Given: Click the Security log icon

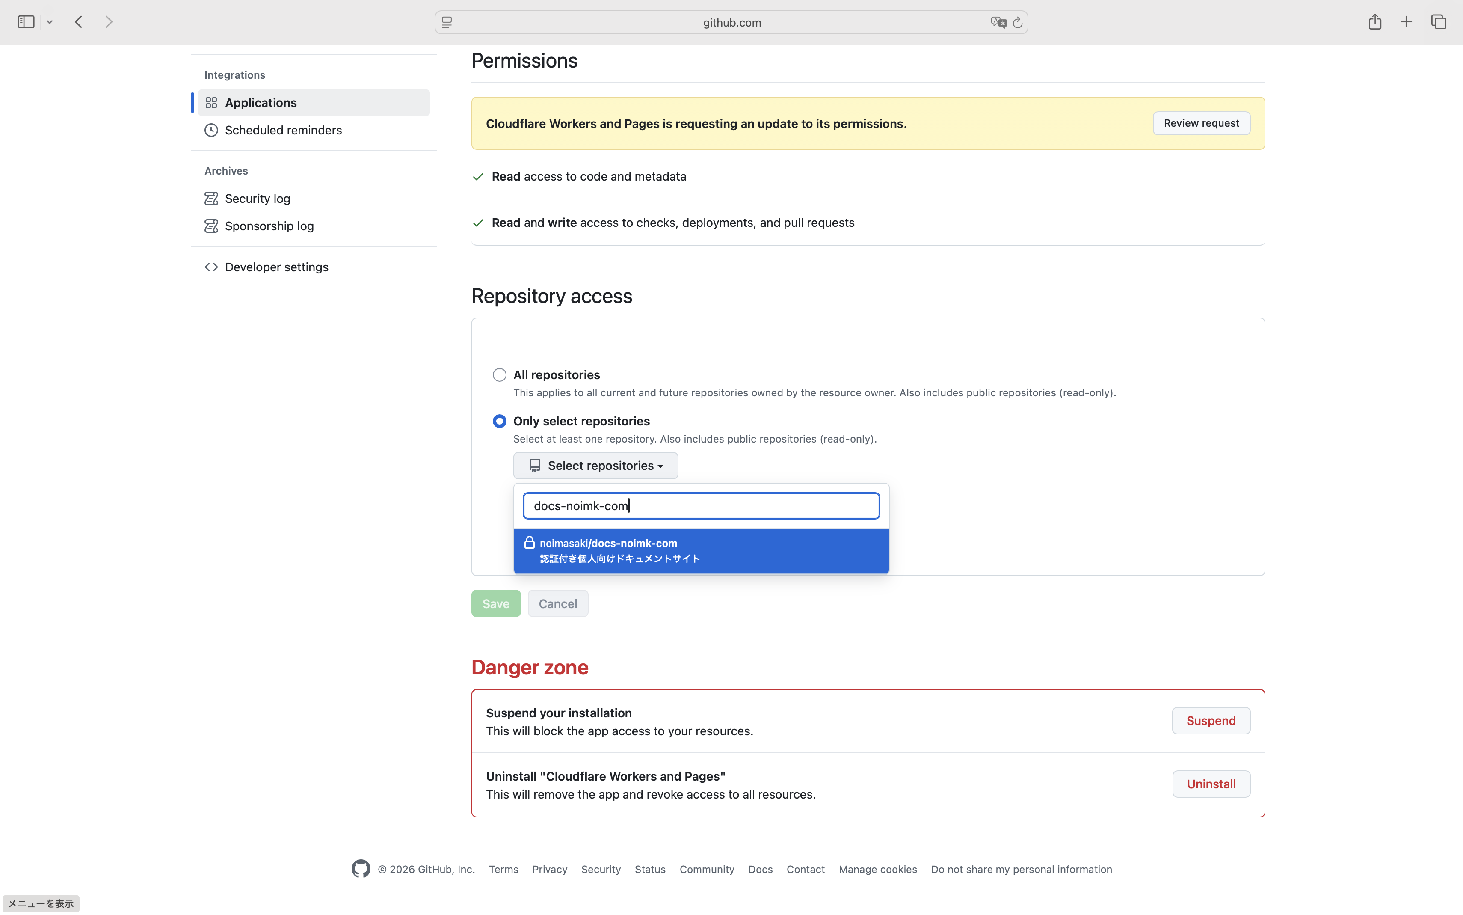Looking at the screenshot, I should point(211,198).
